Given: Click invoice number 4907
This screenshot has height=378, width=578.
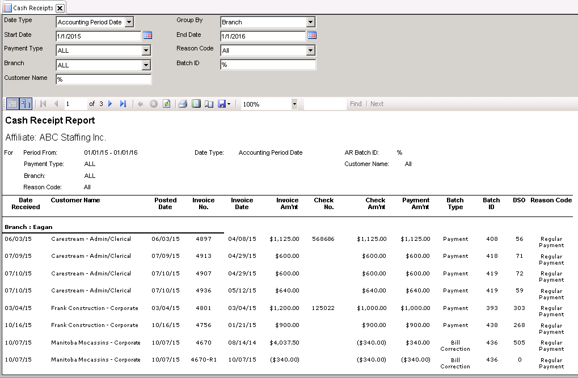Looking at the screenshot, I should [x=204, y=273].
